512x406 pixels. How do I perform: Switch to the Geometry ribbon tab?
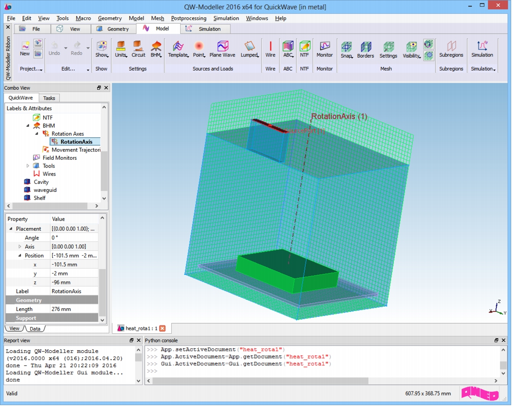point(113,29)
